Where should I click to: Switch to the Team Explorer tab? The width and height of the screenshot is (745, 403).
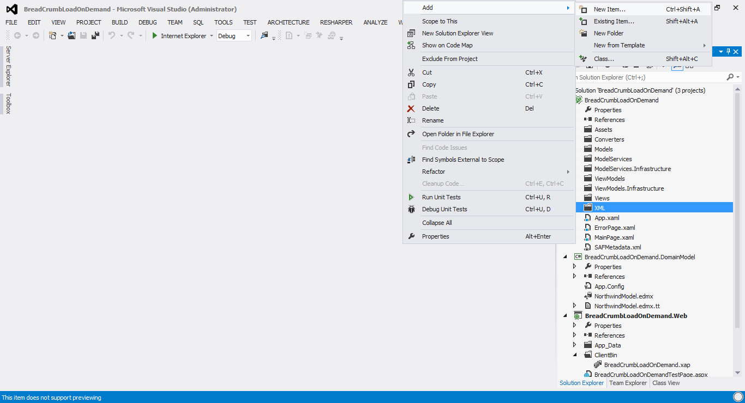click(x=628, y=383)
